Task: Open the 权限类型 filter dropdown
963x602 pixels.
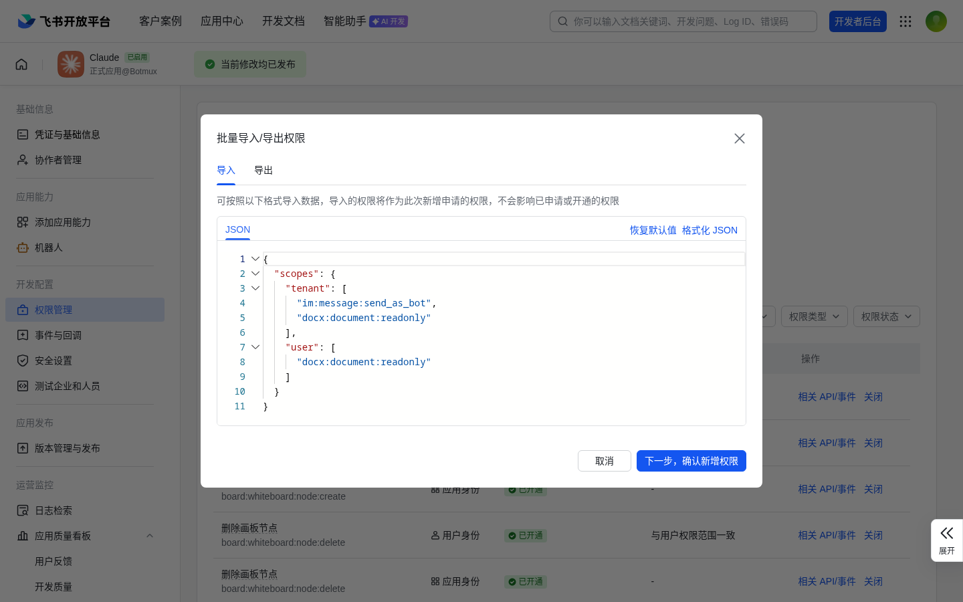Action: 815,316
